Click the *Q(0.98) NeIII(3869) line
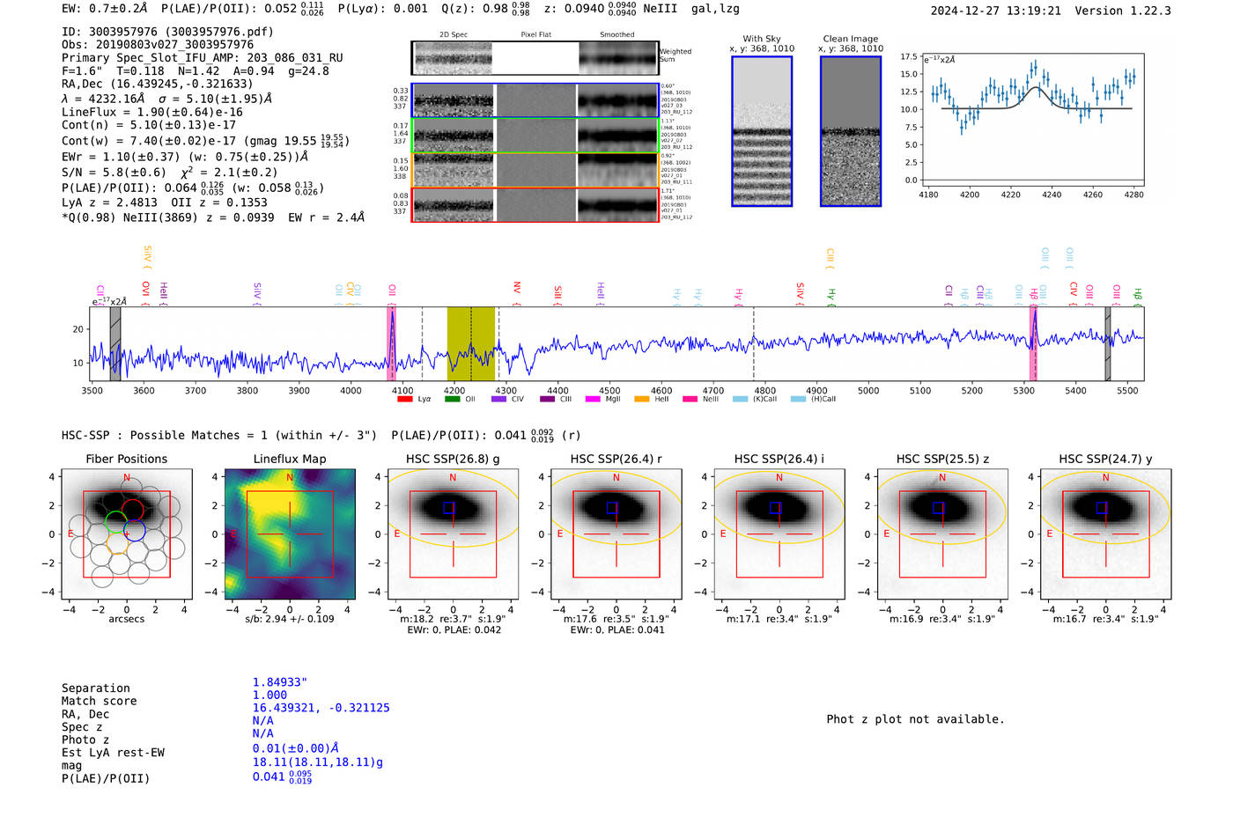1233x839 pixels. pyautogui.click(x=213, y=217)
